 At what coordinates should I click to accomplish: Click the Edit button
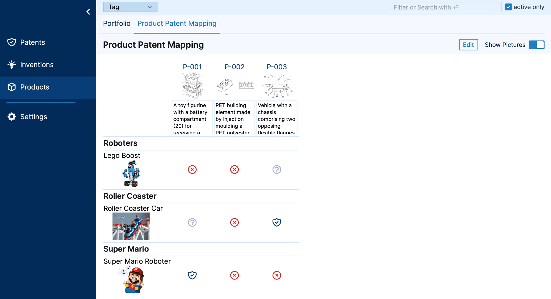[x=468, y=45]
